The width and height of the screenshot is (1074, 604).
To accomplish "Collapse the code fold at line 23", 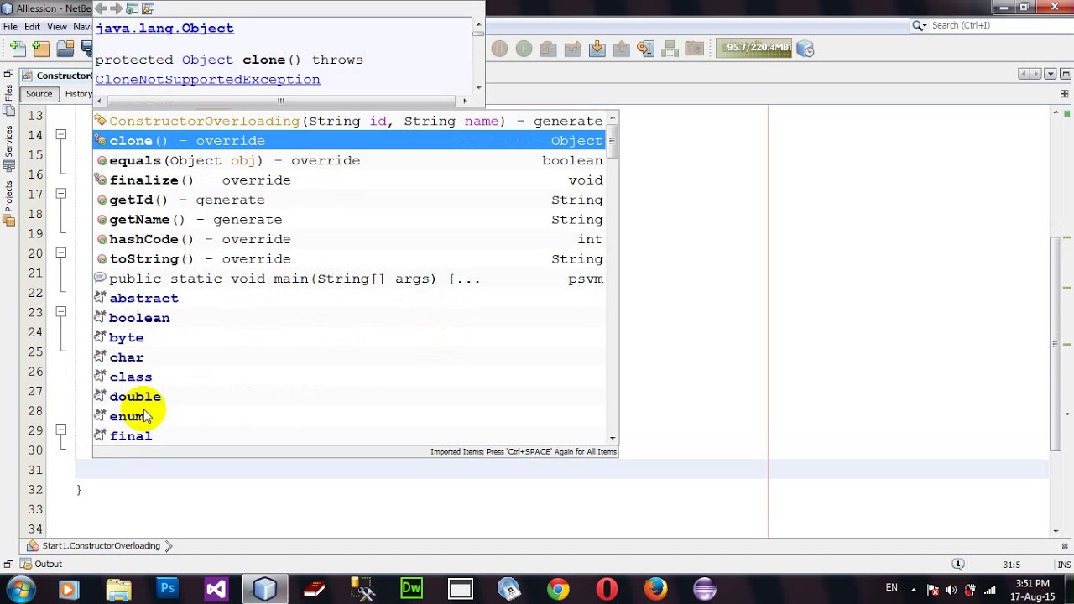I will 60,311.
